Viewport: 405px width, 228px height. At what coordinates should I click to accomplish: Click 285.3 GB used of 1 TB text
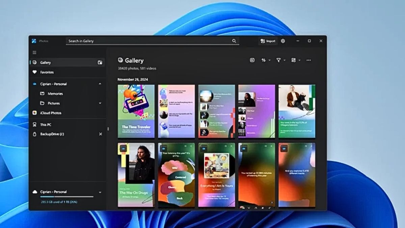(x=59, y=202)
